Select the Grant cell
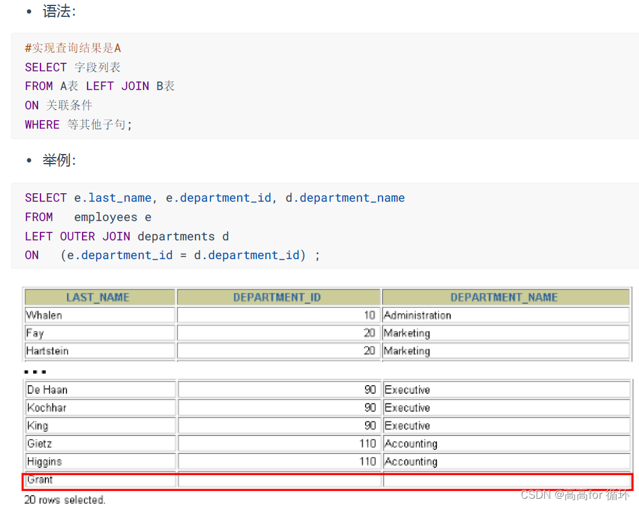Image resolution: width=639 pixels, height=506 pixels. (101, 479)
